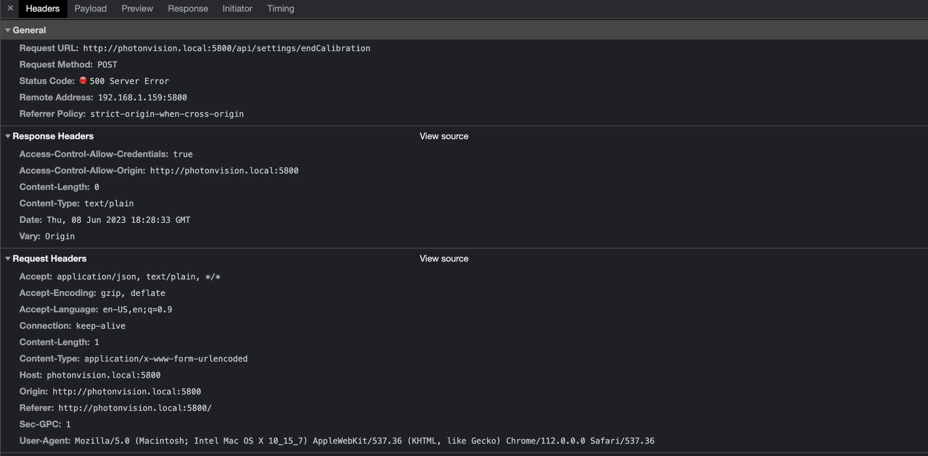This screenshot has height=456, width=928.
Task: Close the network request details panel
Action: [x=10, y=8]
